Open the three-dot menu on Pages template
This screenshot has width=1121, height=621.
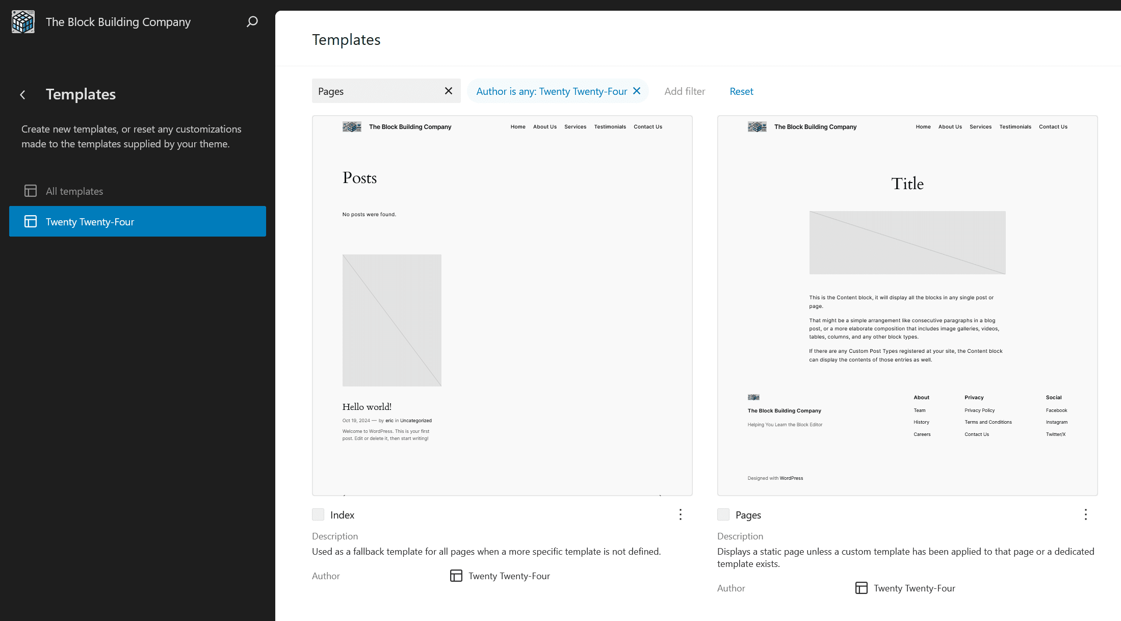[x=1086, y=515]
